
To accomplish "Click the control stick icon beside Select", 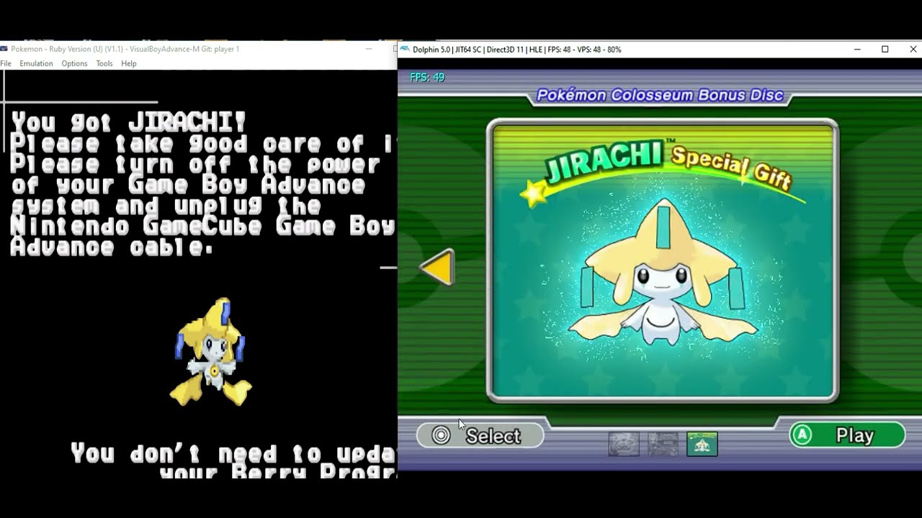I will 441,435.
